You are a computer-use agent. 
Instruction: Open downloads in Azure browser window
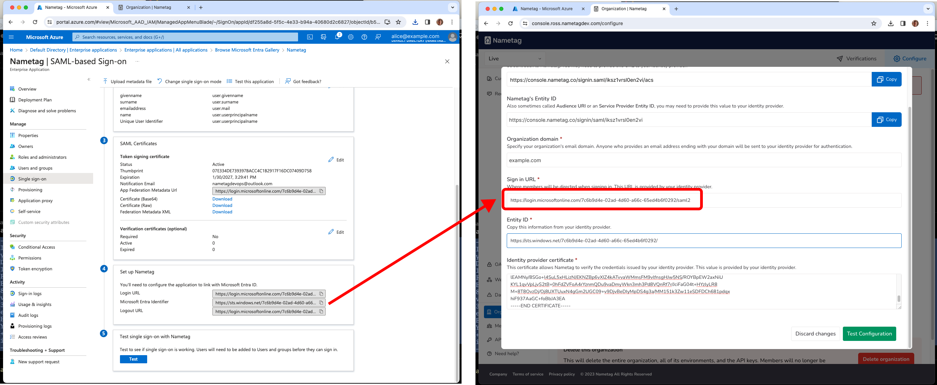pos(415,22)
